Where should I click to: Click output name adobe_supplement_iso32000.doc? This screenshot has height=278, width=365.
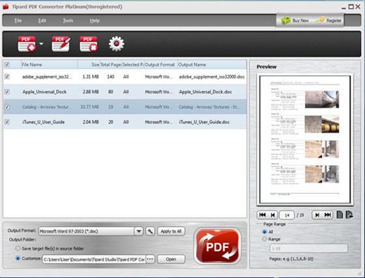click(x=212, y=76)
